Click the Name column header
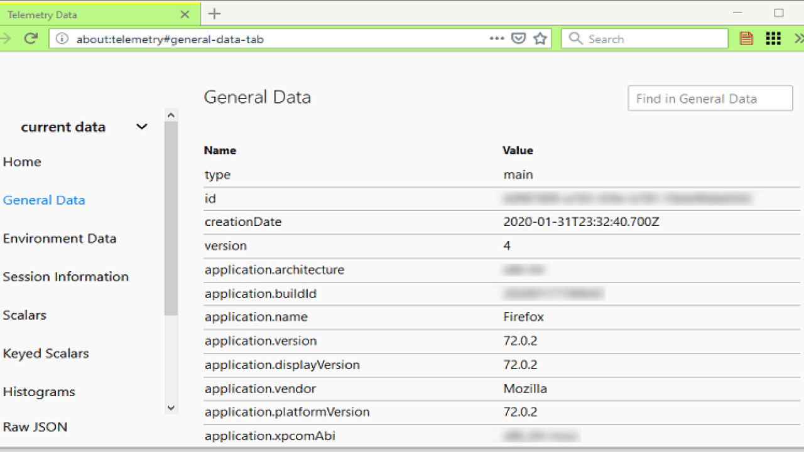Screen dimensions: 804x452 click(x=220, y=151)
